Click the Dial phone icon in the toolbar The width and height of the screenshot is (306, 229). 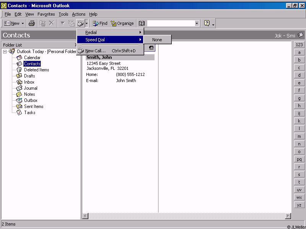[x=80, y=23]
